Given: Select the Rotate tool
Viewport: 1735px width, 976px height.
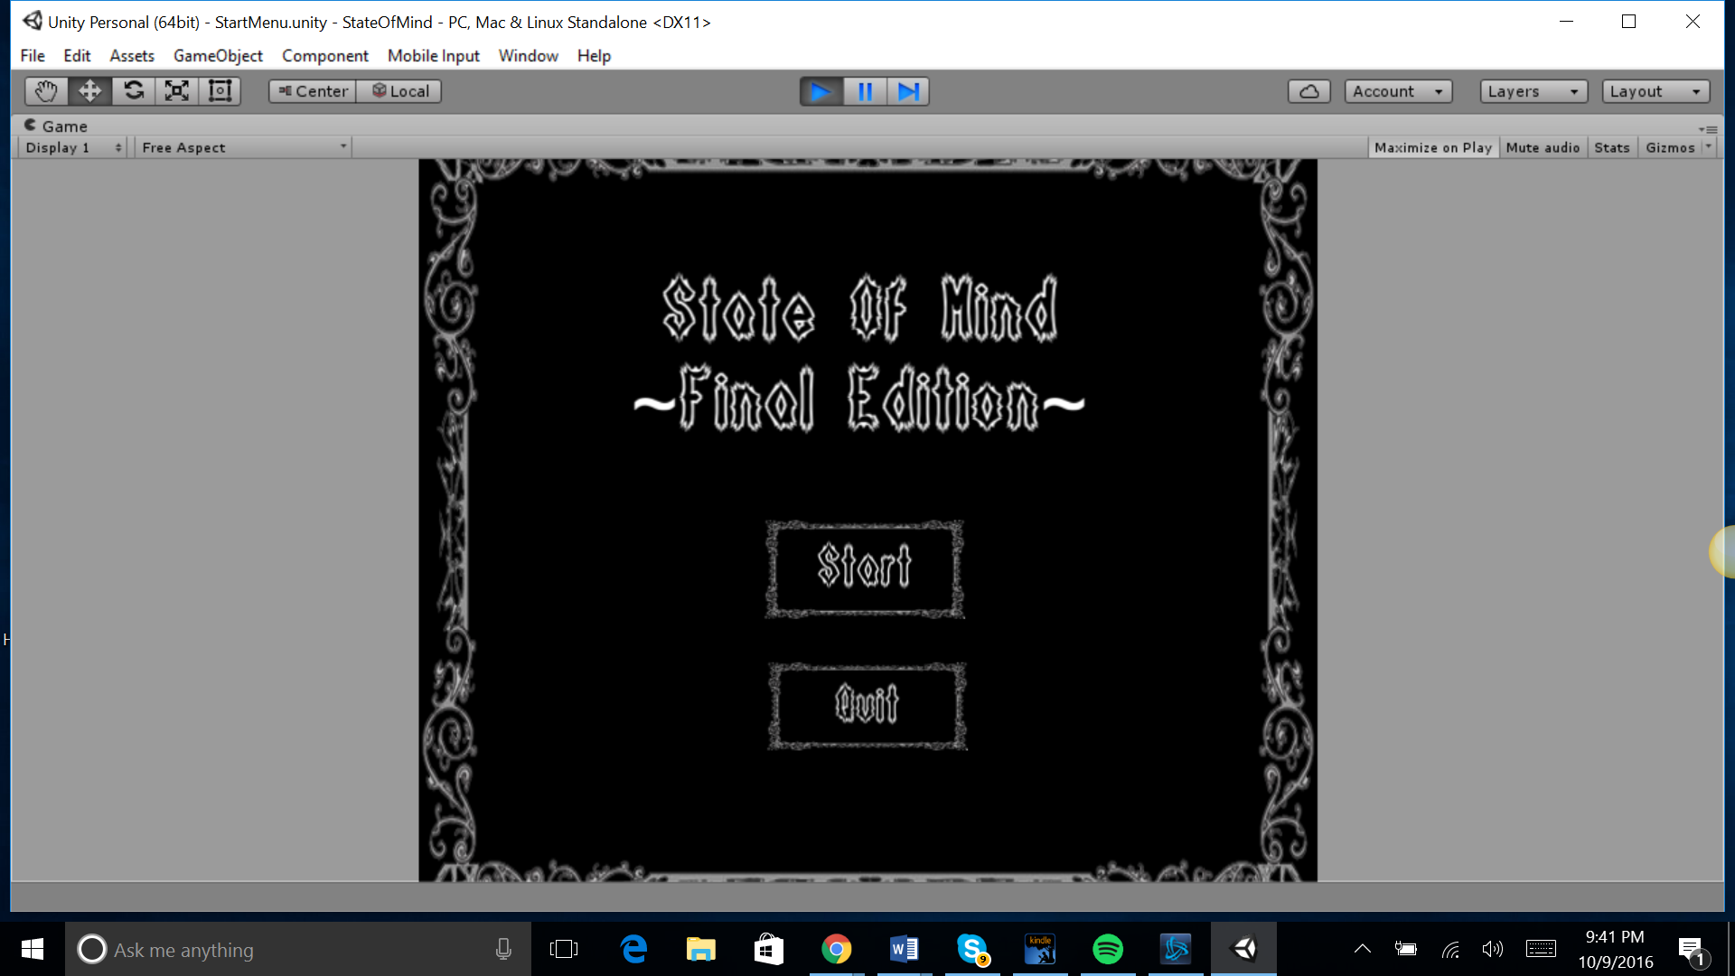Looking at the screenshot, I should click(134, 91).
